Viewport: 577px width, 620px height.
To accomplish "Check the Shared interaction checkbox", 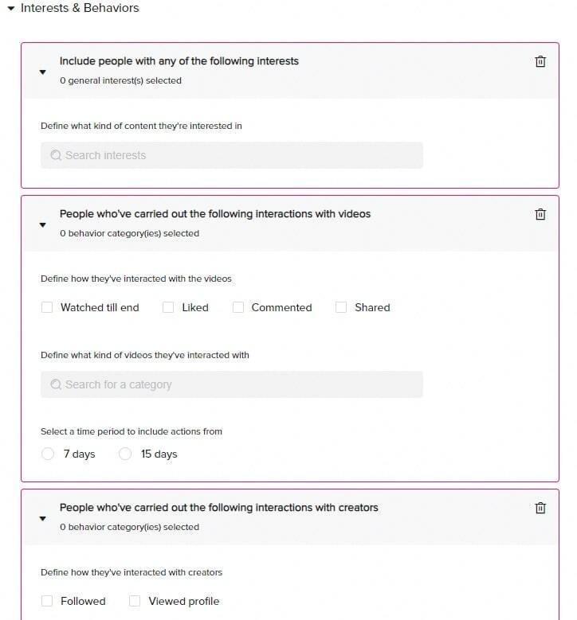I will [341, 307].
